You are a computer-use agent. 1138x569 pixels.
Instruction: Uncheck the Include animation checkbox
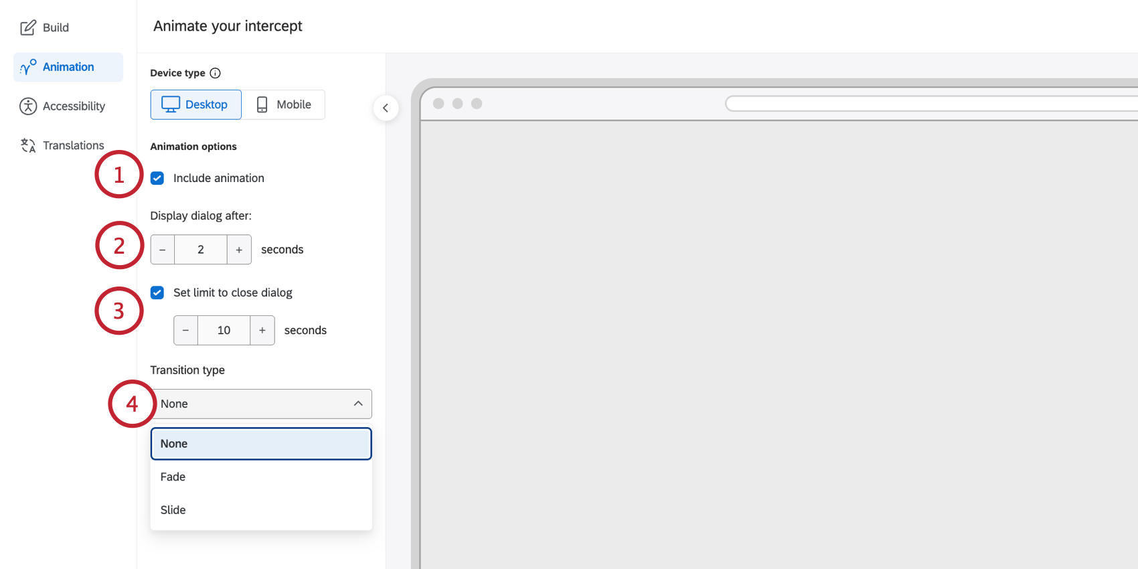157,178
